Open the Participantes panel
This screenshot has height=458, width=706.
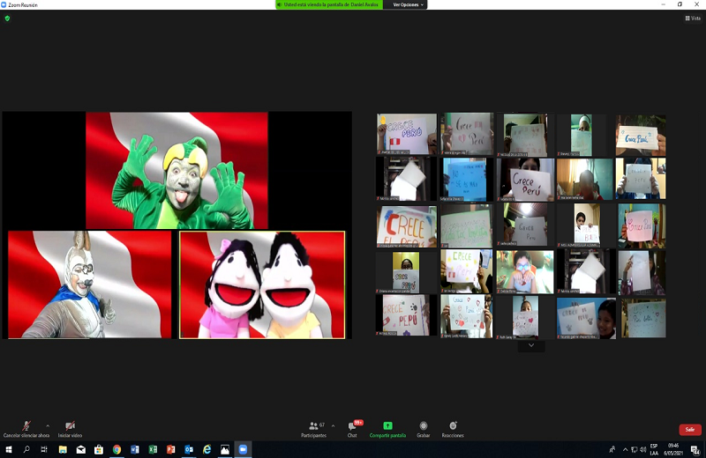click(313, 427)
